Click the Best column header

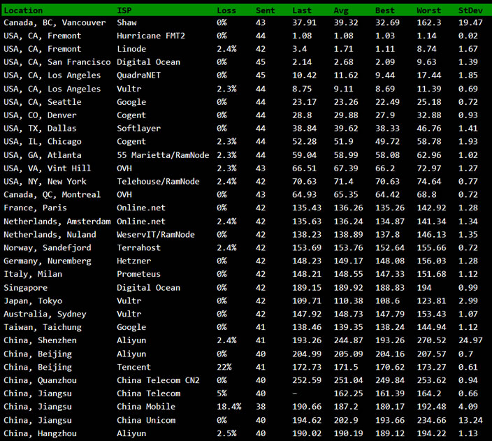point(384,10)
